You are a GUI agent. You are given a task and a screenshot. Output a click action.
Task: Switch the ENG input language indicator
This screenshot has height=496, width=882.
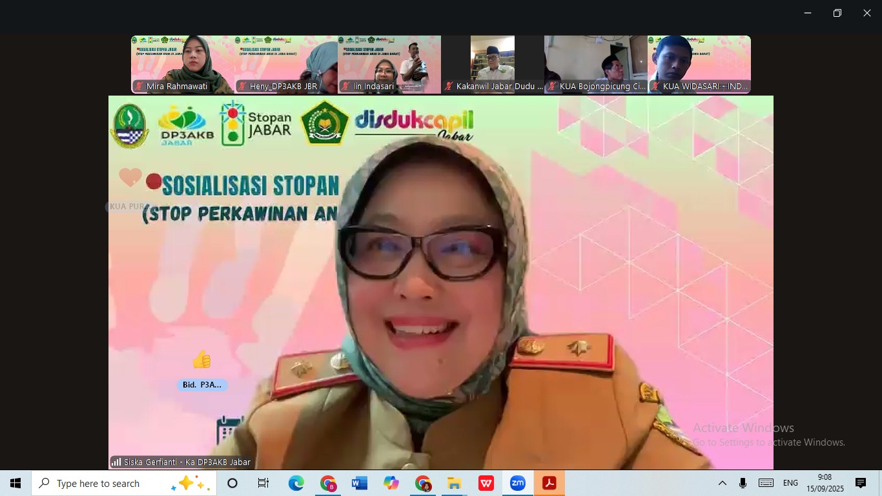pyautogui.click(x=790, y=483)
